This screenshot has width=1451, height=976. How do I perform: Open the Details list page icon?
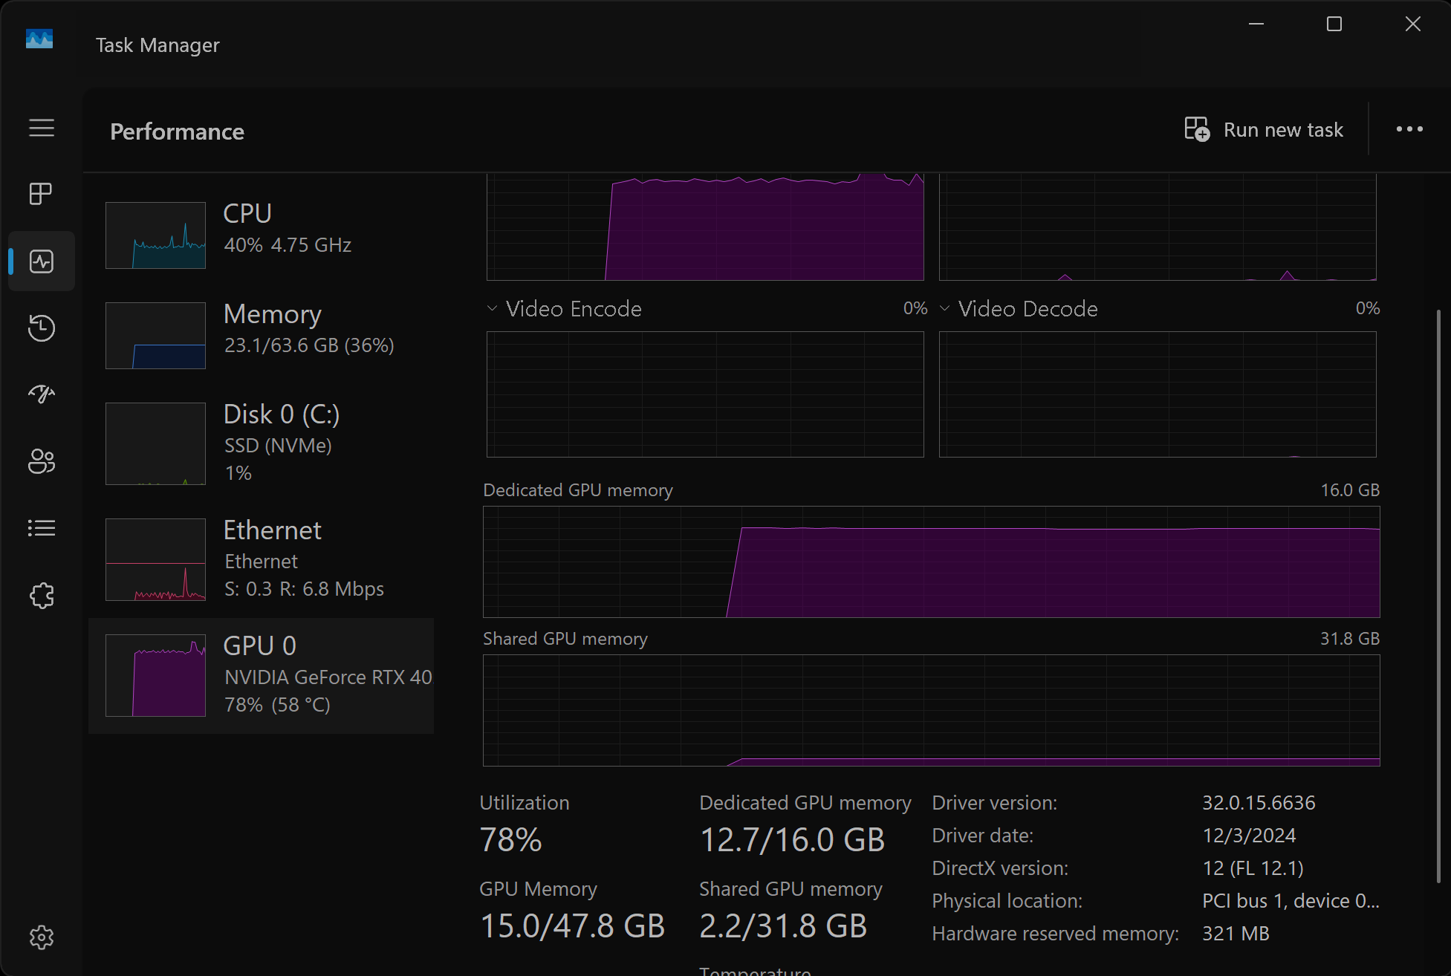[x=42, y=528]
